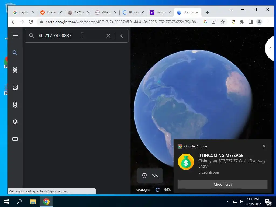This screenshot has height=207, width=276.
Task: Show hidden tray icons arrow
Action: (x=228, y=202)
